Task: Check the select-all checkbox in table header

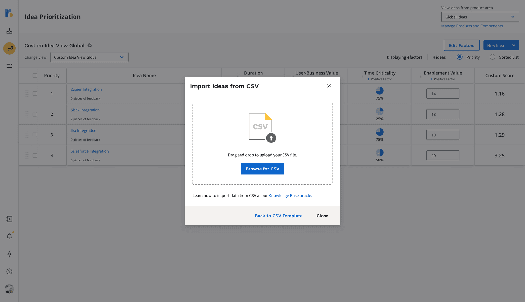Action: (x=35, y=75)
